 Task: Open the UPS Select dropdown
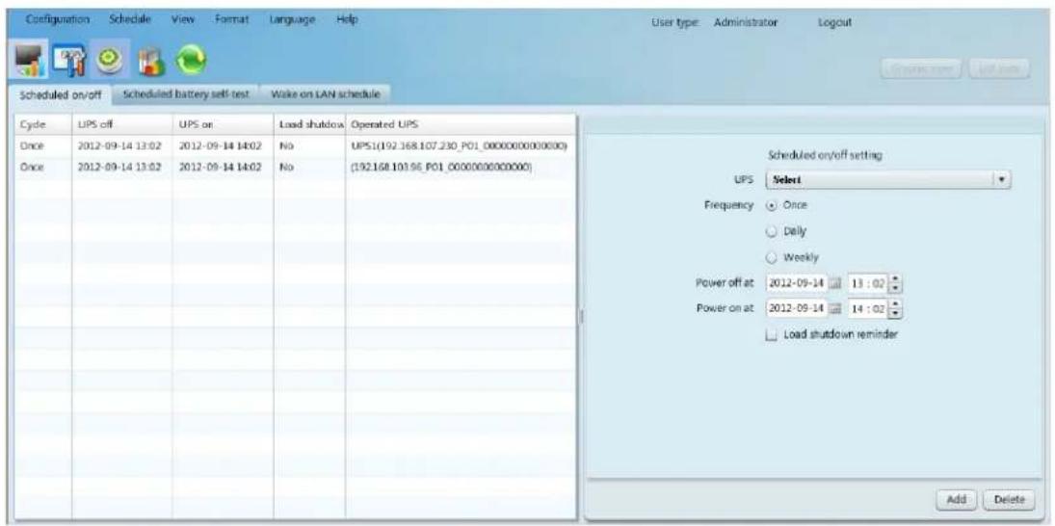tap(888, 180)
